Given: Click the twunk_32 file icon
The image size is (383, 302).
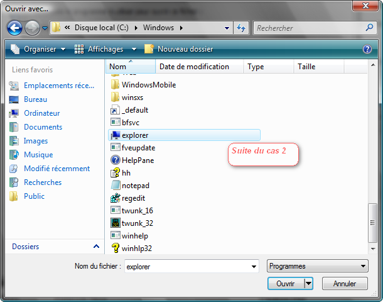Looking at the screenshot, I should tap(116, 223).
